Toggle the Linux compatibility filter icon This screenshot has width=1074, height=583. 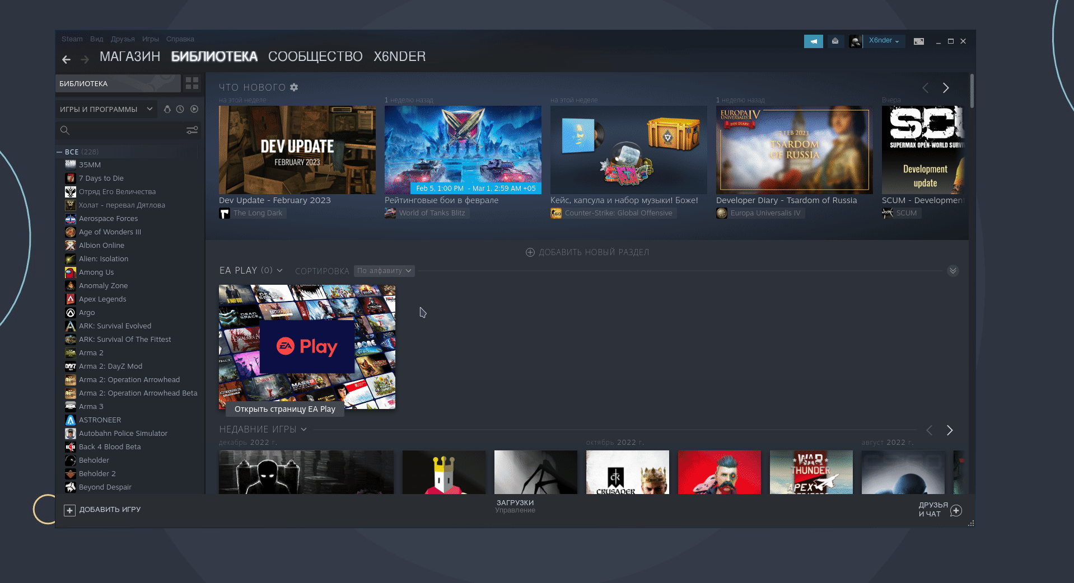(x=167, y=109)
